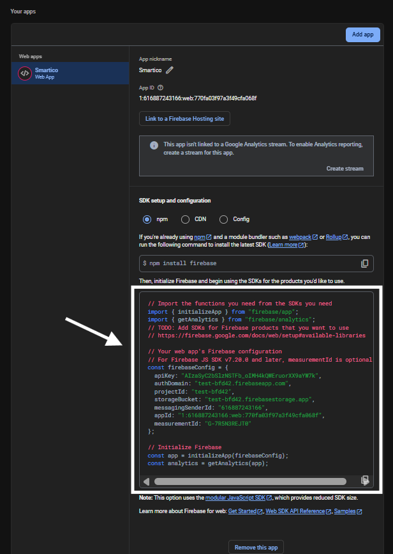Click the Smartico web app code icon

(24, 73)
